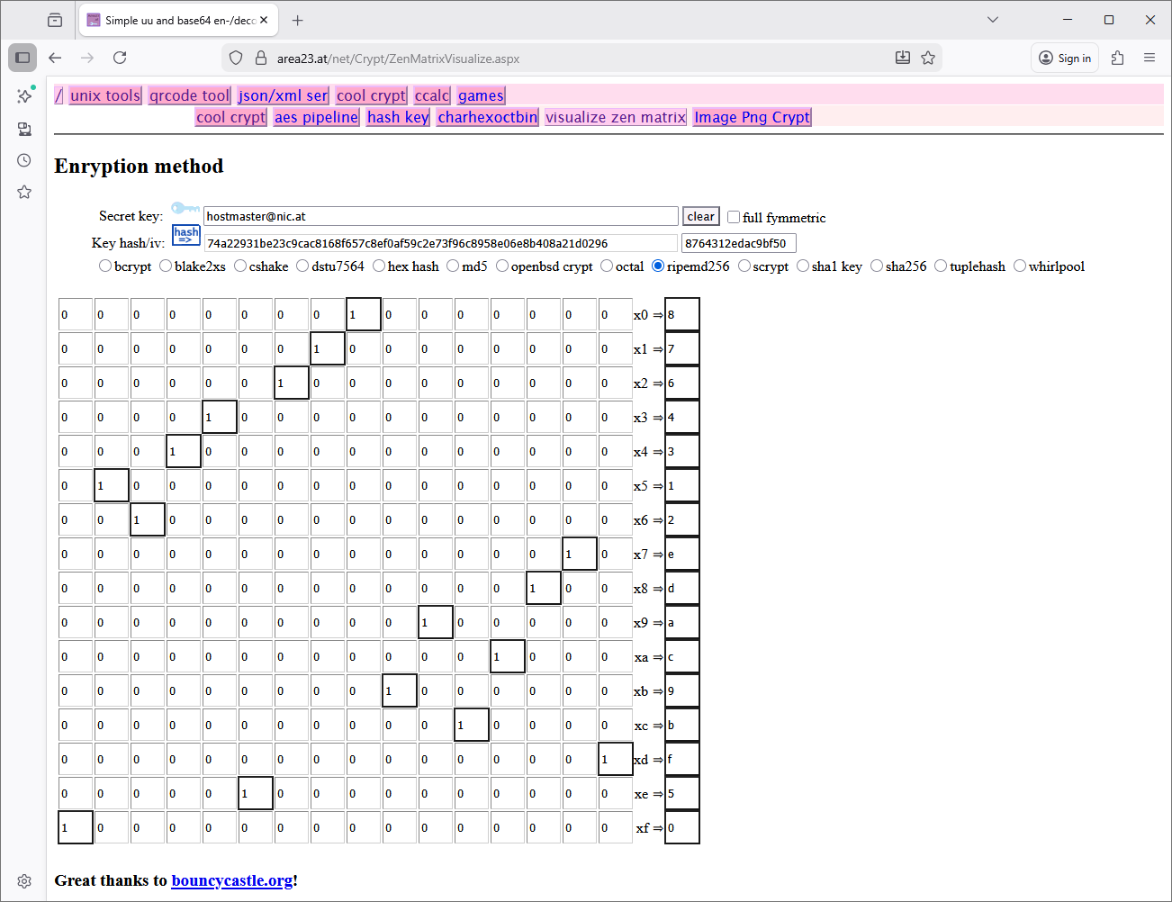
Task: Open synced tabs sidebar icon
Action: [24, 129]
